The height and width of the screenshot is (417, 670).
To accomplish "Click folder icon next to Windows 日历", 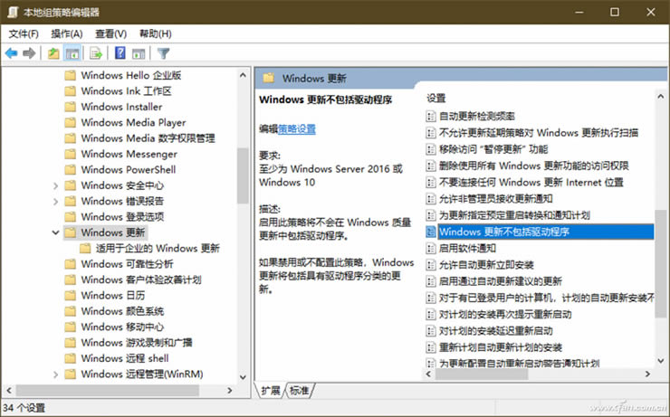I will (70, 296).
